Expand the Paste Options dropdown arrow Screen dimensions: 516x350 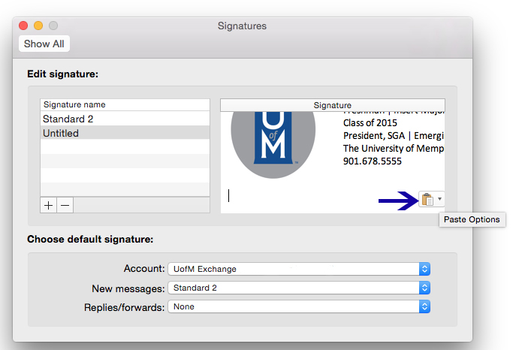439,199
